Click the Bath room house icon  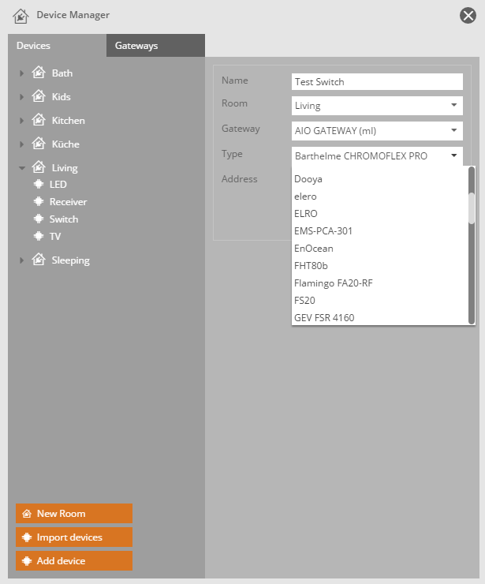pyautogui.click(x=38, y=73)
